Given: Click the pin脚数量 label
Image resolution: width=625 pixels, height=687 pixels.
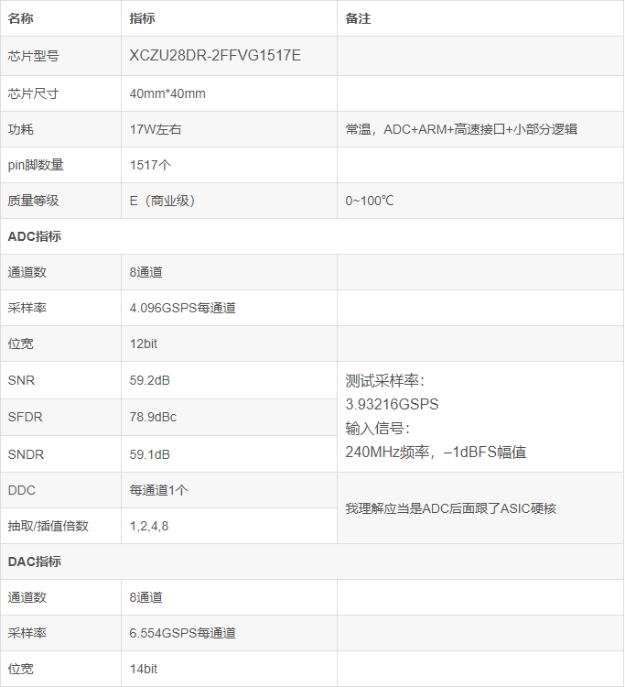Looking at the screenshot, I should pyautogui.click(x=36, y=165).
